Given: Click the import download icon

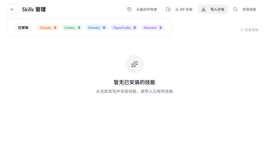Looking at the screenshot, I should 204,9.
